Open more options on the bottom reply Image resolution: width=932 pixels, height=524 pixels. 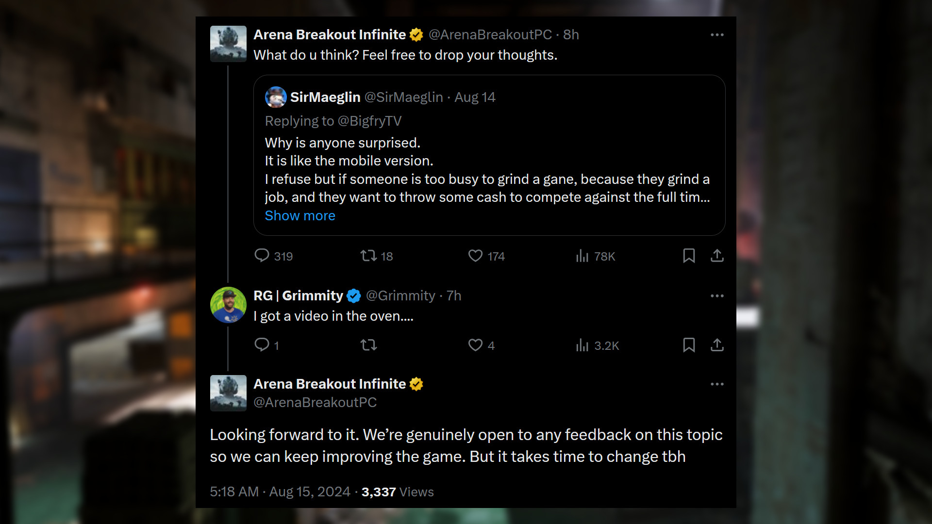(x=717, y=384)
